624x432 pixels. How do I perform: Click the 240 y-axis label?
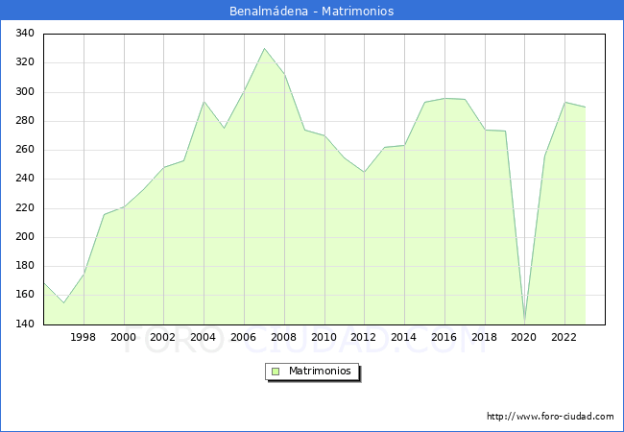click(25, 179)
